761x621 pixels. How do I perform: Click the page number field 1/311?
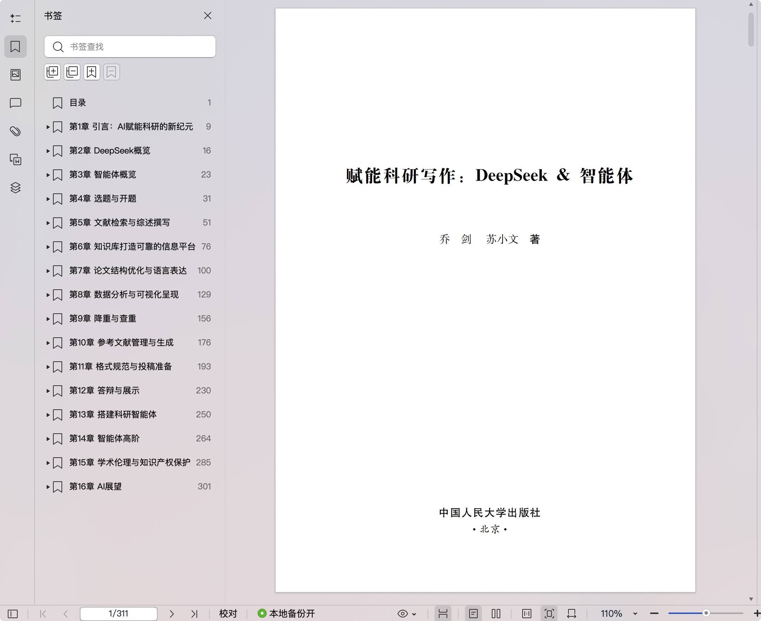coord(119,614)
